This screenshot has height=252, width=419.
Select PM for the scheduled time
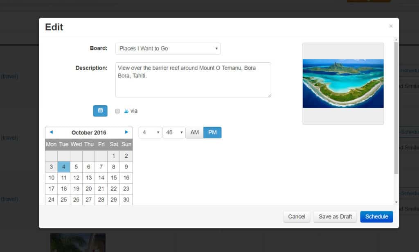pyautogui.click(x=212, y=132)
